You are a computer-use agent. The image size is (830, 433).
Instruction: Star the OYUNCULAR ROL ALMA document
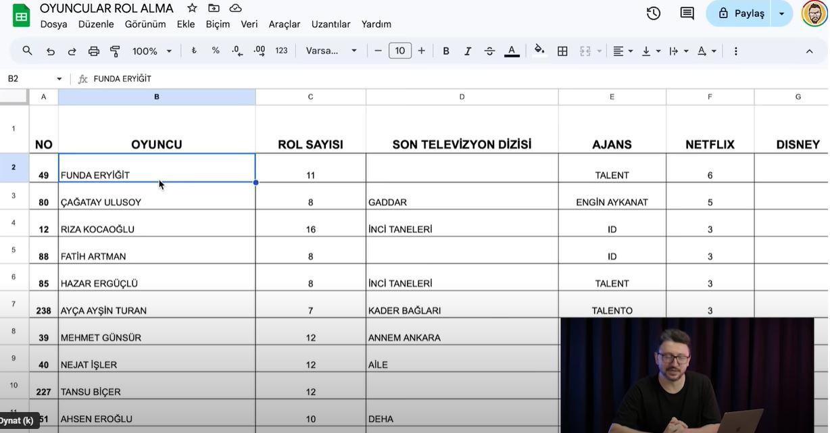[x=192, y=8]
